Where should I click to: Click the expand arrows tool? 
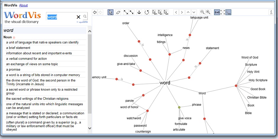click(126, 12)
